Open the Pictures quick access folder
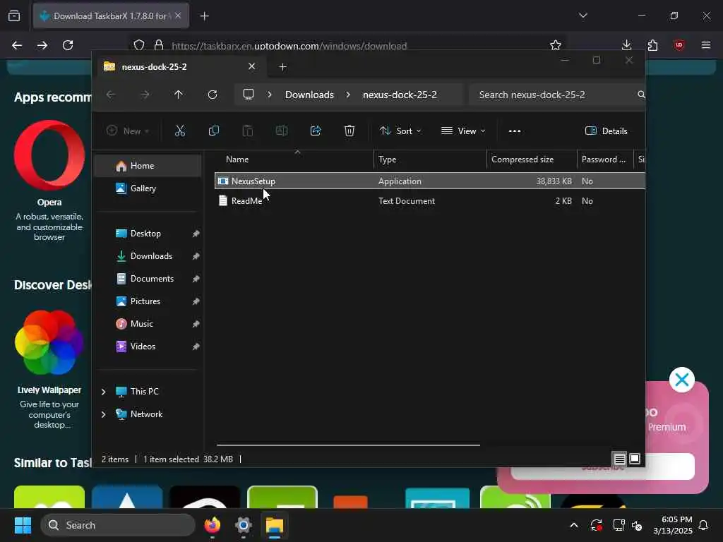The height and width of the screenshot is (542, 723). 148,301
